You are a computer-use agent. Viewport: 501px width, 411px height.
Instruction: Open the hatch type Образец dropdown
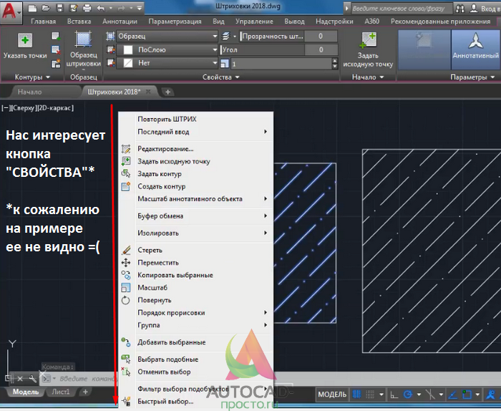tap(167, 36)
